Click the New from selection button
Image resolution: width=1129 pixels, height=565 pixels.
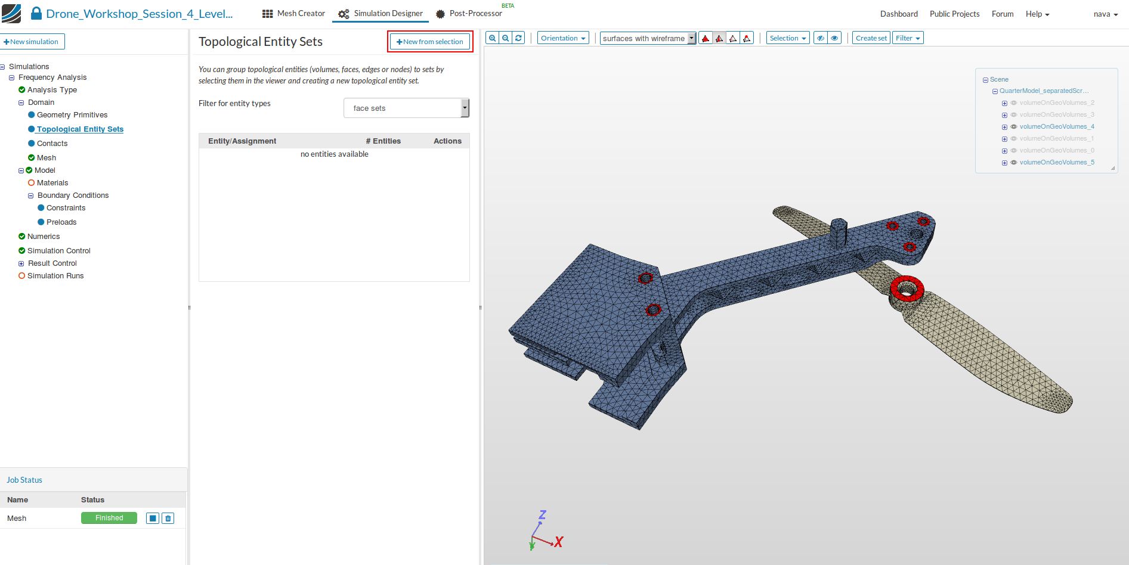(x=430, y=42)
